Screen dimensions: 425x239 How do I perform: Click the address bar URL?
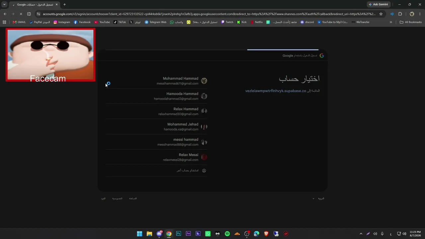[209, 14]
